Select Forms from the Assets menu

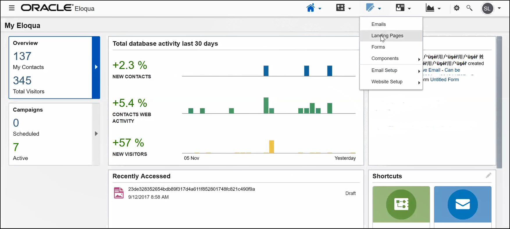tap(378, 47)
